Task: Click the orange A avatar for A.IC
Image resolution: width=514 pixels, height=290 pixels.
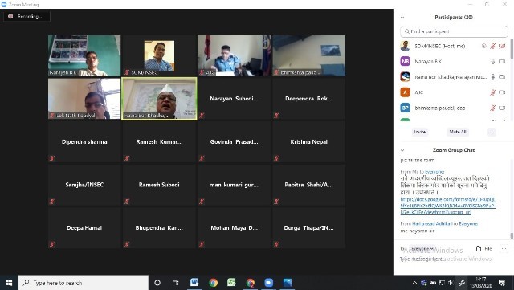Action: point(405,92)
